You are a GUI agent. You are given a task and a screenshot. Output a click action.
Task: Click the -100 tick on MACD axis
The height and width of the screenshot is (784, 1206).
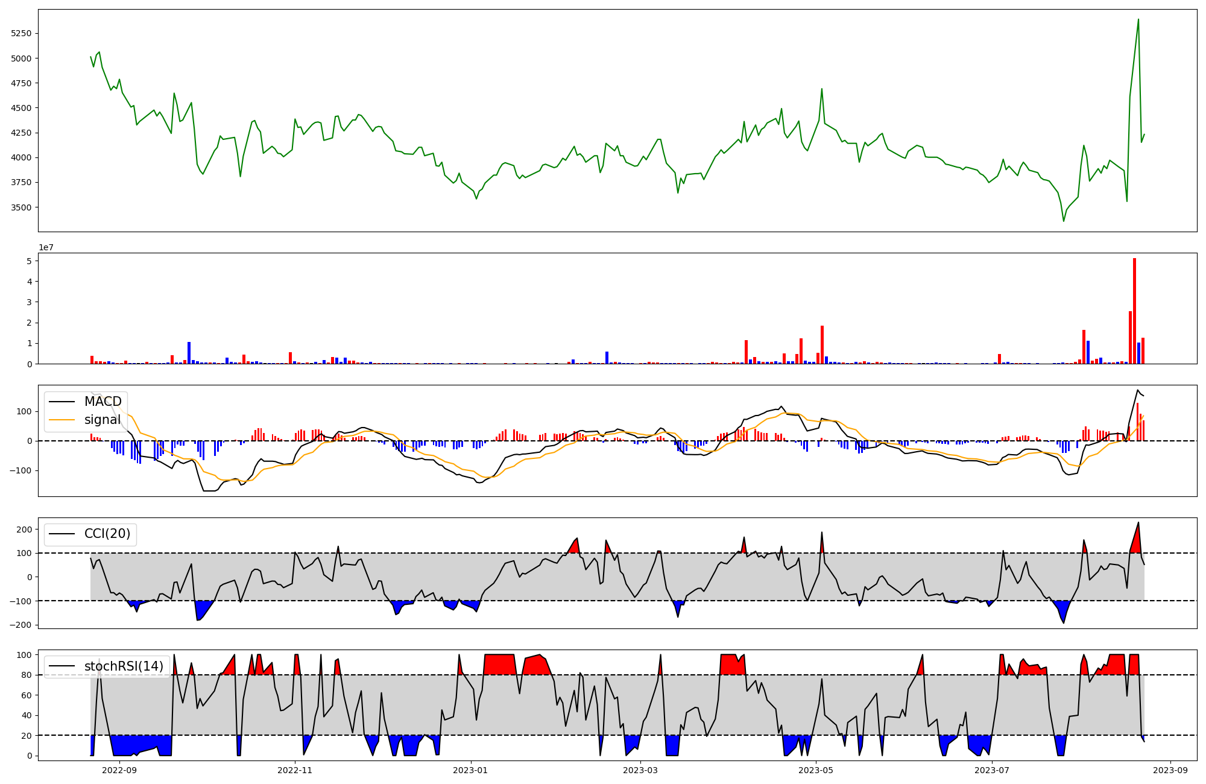21,470
